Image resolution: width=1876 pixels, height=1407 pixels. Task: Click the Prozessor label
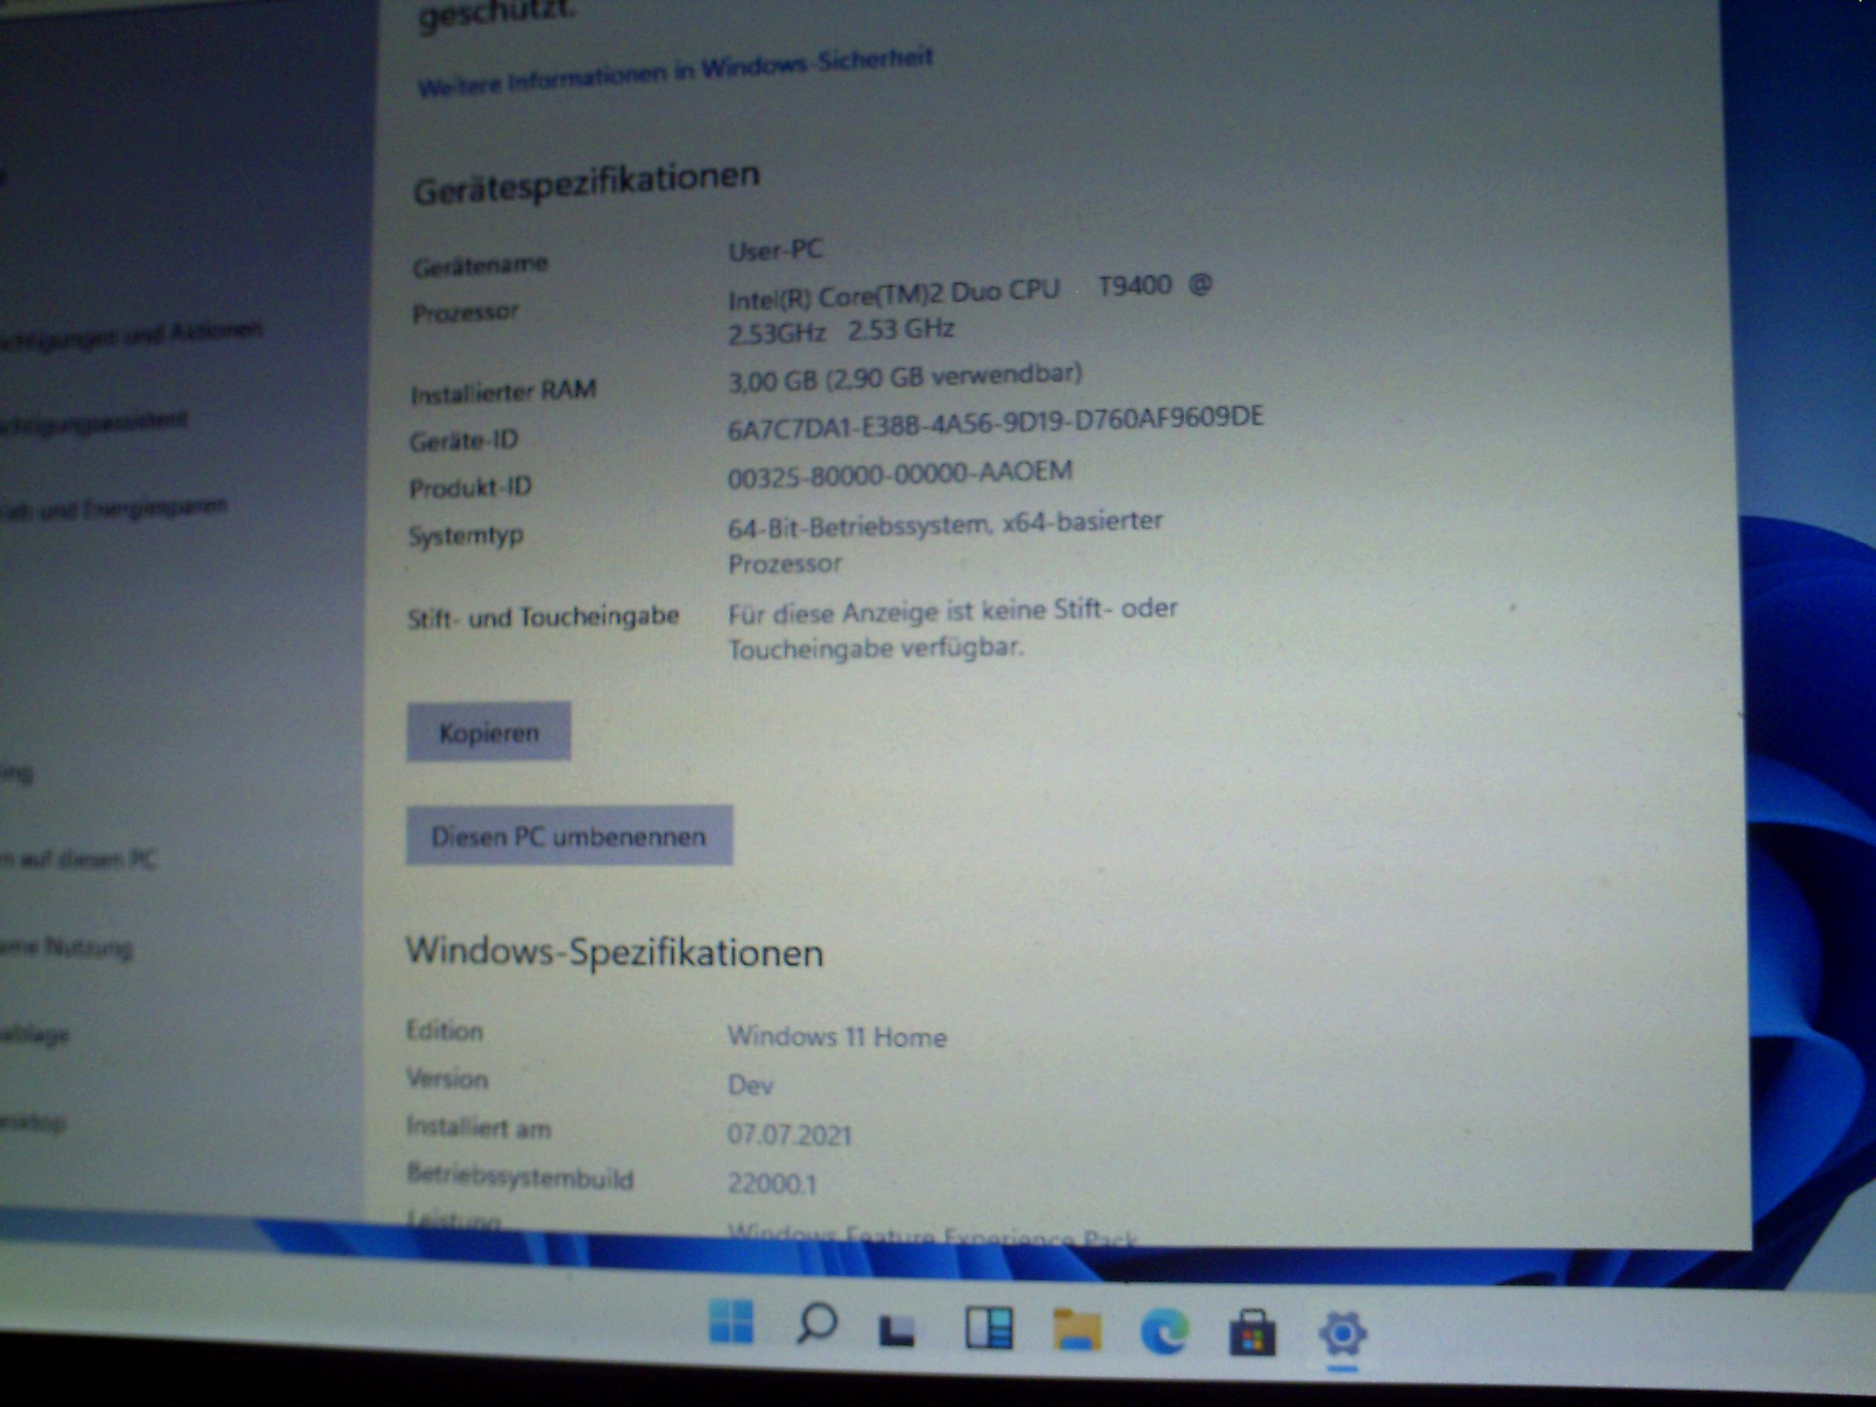pos(465,313)
